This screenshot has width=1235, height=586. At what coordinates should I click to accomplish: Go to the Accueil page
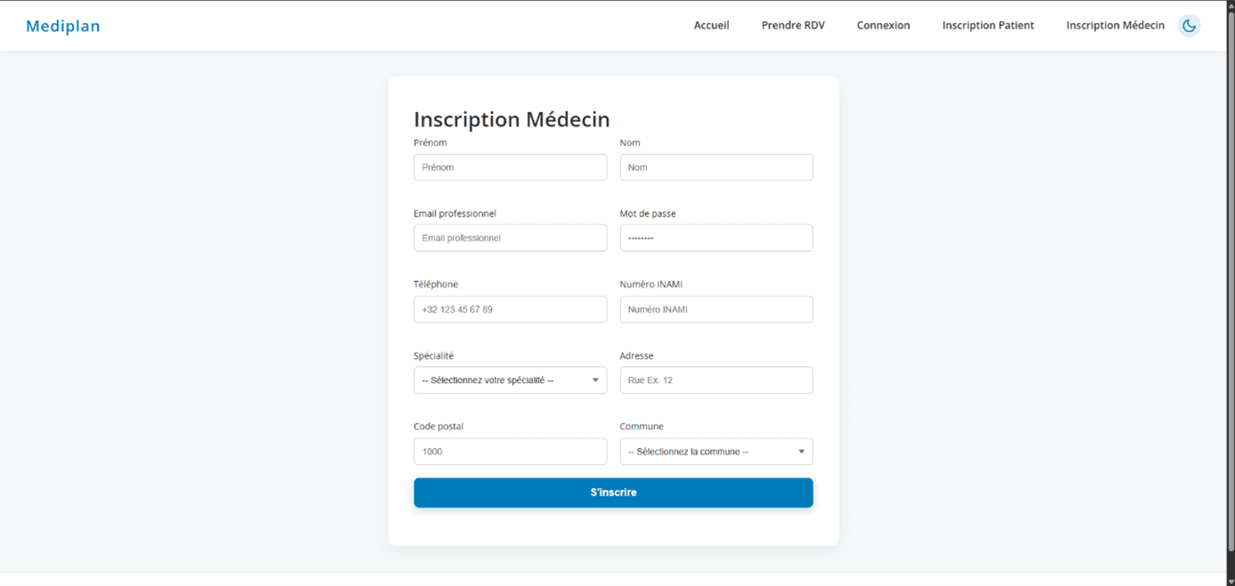(711, 25)
